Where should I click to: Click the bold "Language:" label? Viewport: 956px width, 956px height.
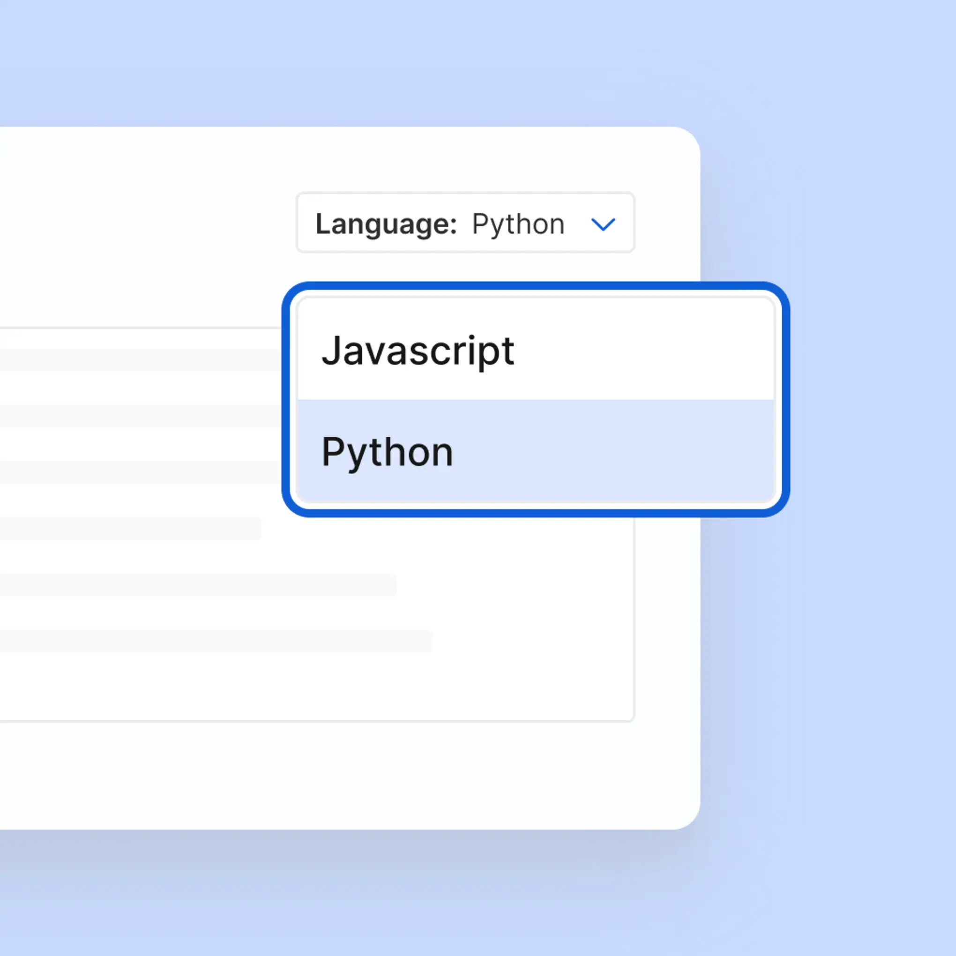click(x=386, y=224)
